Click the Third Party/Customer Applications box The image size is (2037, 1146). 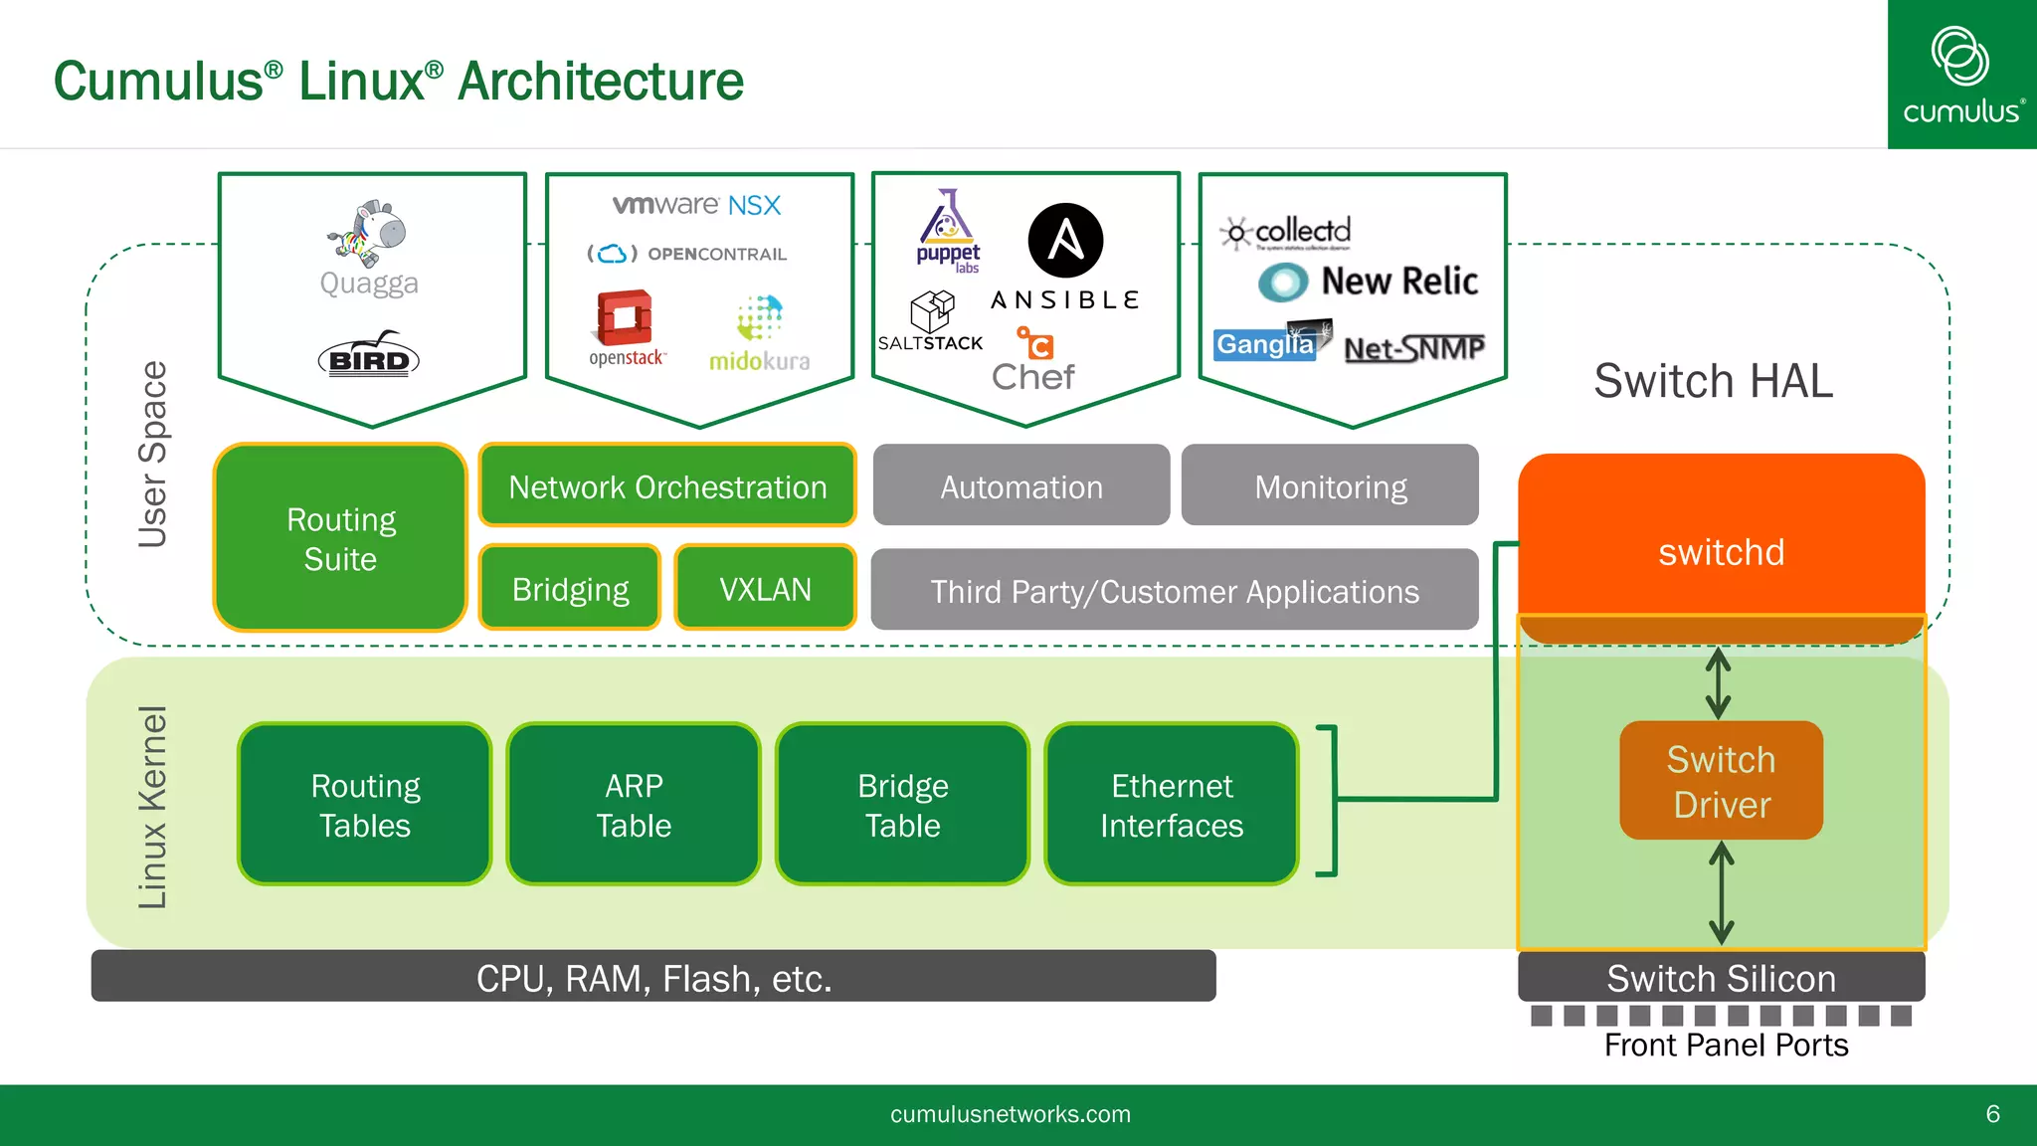click(x=1175, y=590)
